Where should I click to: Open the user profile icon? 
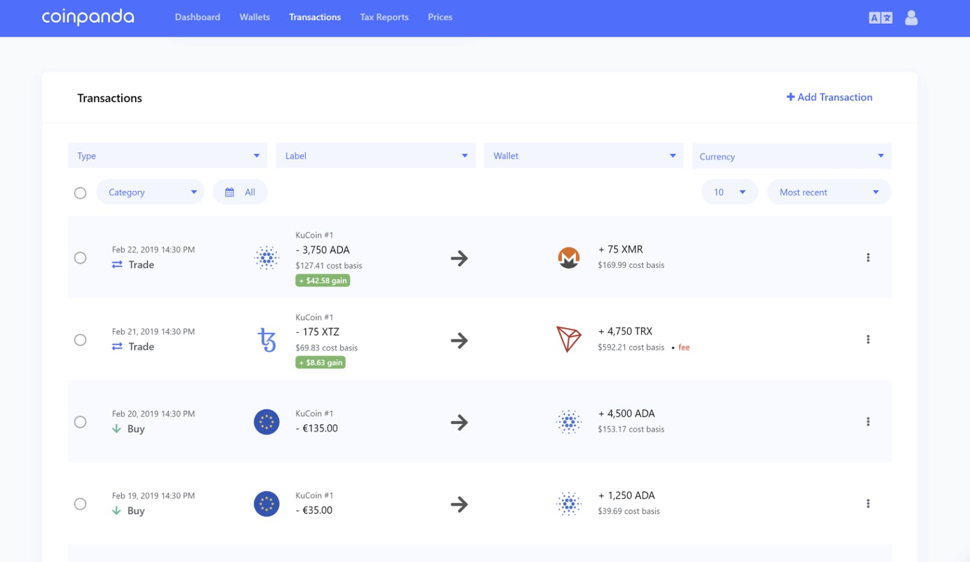[911, 18]
